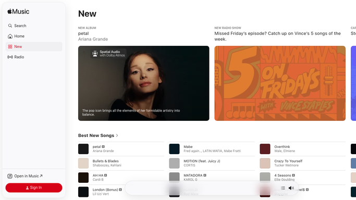This screenshot has width=356, height=200.
Task: Click artist name 'Cardi B'
Action: click(x=98, y=180)
